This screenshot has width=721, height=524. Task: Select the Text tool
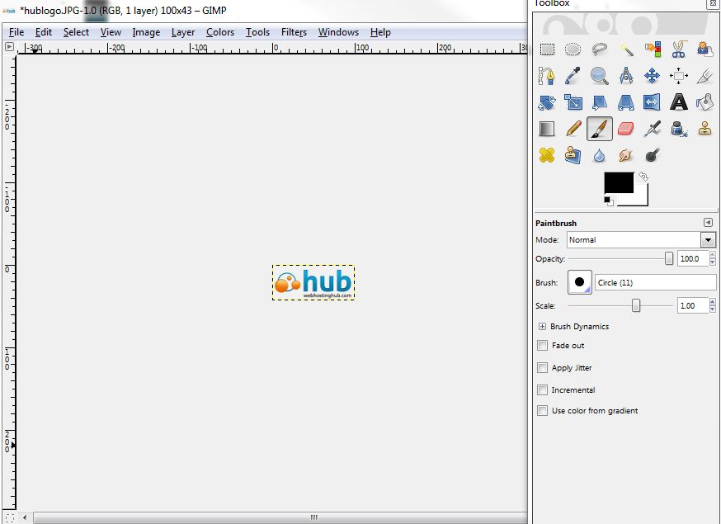678,102
